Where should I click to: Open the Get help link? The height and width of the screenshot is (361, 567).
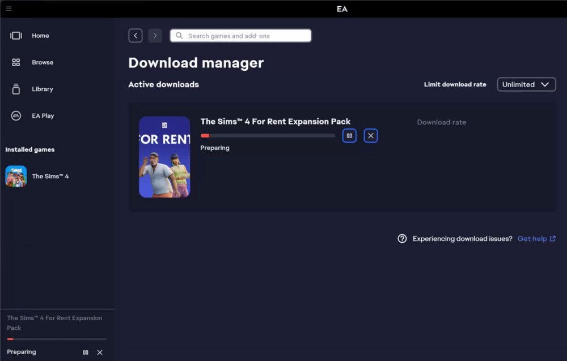(x=532, y=239)
